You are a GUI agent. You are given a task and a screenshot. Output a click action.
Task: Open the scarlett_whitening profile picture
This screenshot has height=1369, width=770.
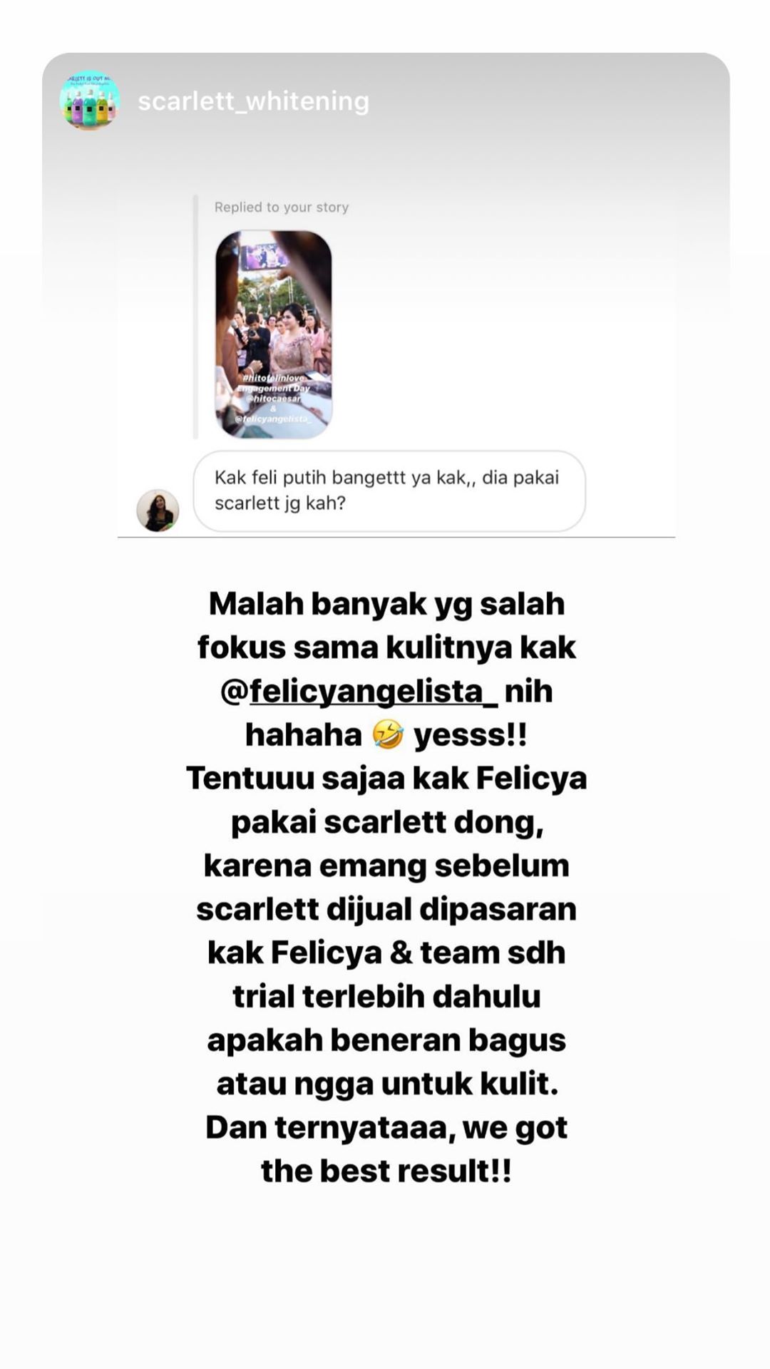tap(89, 100)
